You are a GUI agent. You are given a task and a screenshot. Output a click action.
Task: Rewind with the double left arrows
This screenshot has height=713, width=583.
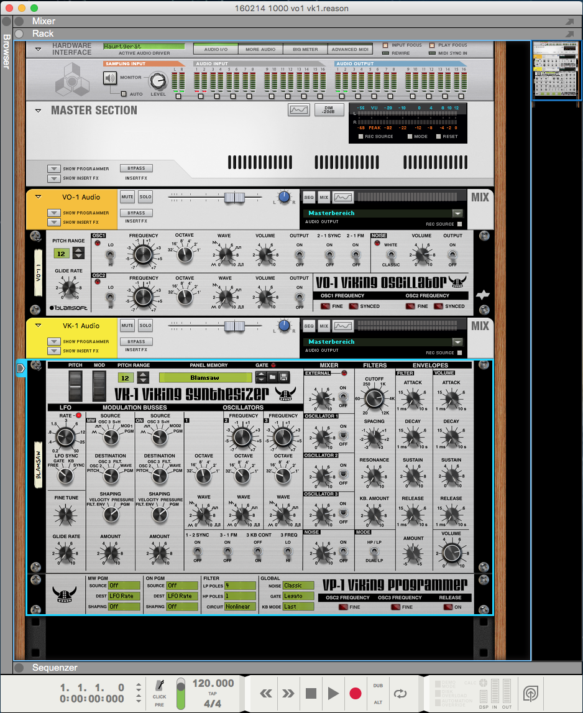click(x=266, y=694)
